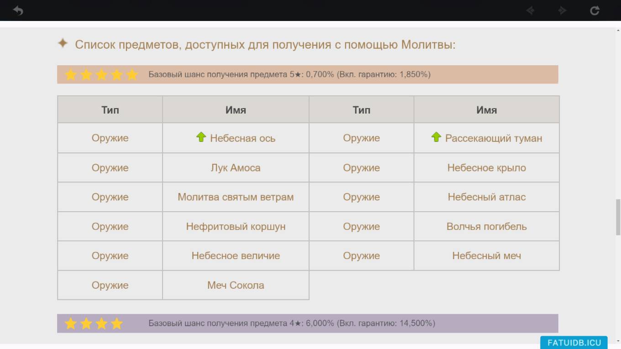
Task: Click the reload icon in top bar
Action: click(595, 10)
